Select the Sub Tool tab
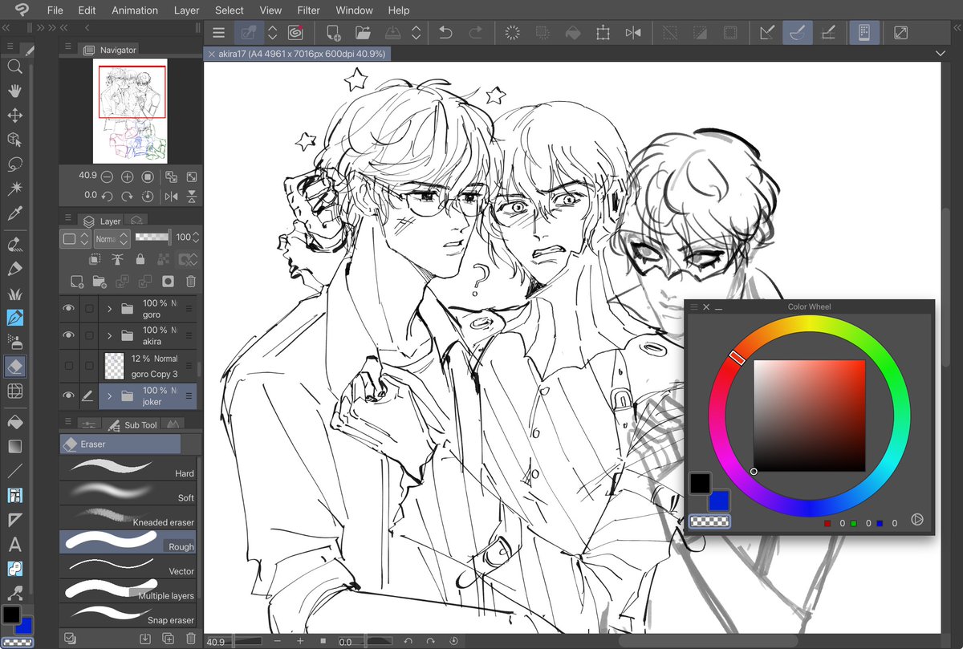 [x=132, y=424]
